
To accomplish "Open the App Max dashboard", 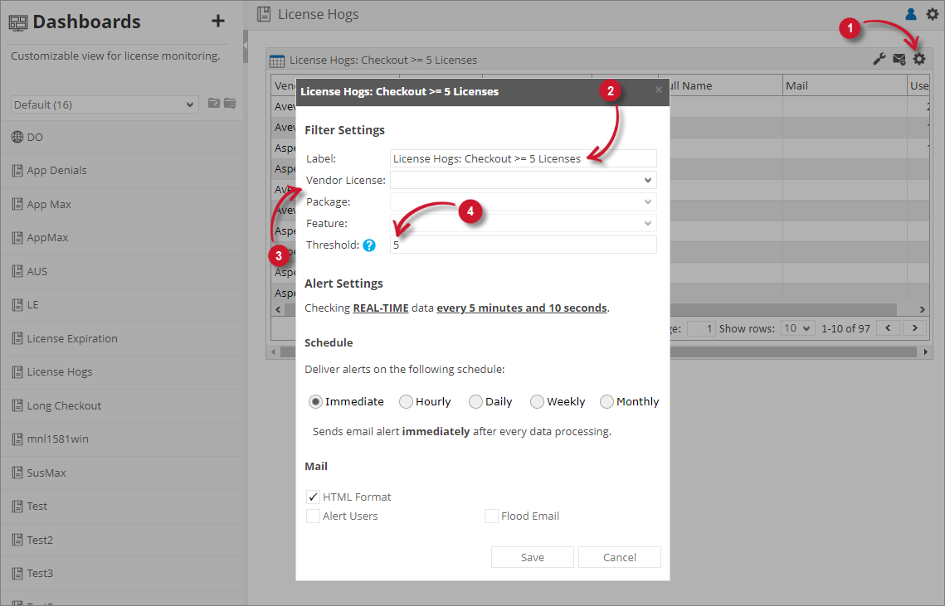I will coord(124,204).
